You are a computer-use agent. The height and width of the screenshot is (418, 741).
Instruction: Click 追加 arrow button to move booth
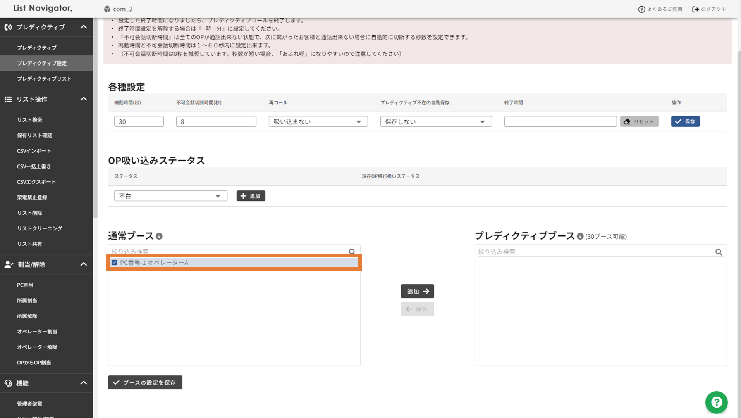point(417,291)
